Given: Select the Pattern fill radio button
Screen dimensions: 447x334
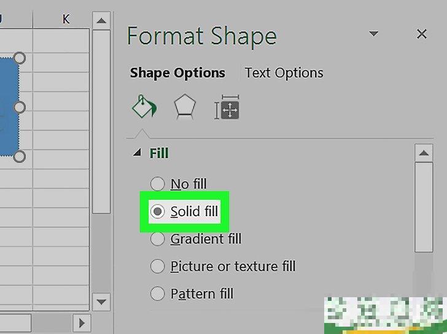Looking at the screenshot, I should [x=158, y=294].
